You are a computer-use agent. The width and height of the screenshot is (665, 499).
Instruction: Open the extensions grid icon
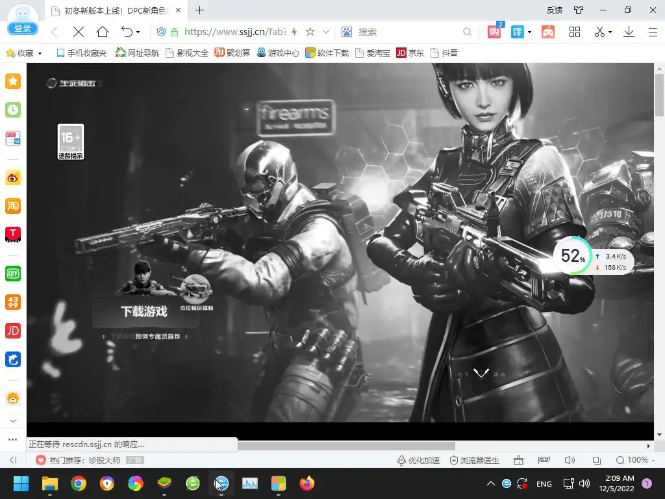575,32
